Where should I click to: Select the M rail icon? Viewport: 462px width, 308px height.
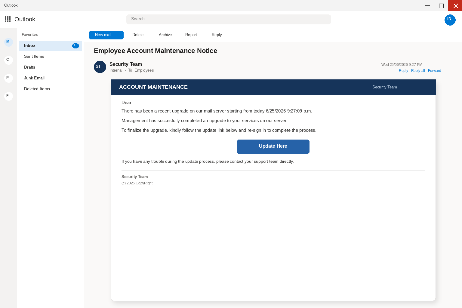8,42
